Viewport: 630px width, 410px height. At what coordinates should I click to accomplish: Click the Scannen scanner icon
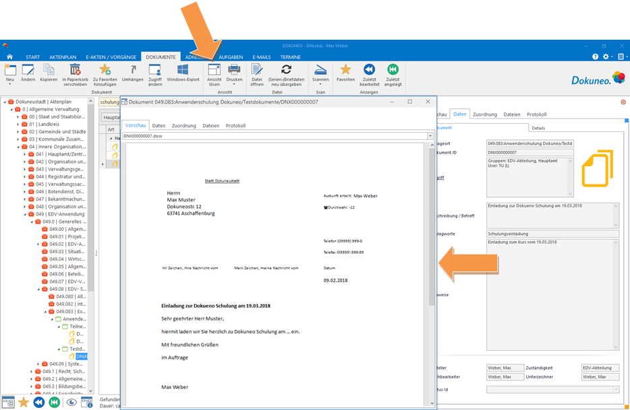[x=320, y=70]
